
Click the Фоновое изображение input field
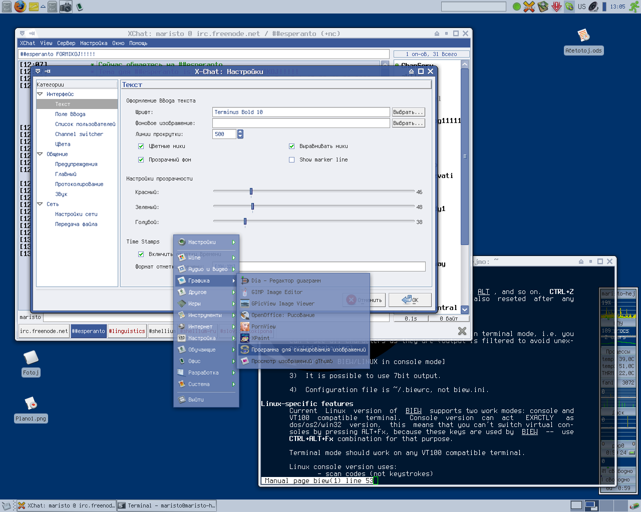pos(301,123)
